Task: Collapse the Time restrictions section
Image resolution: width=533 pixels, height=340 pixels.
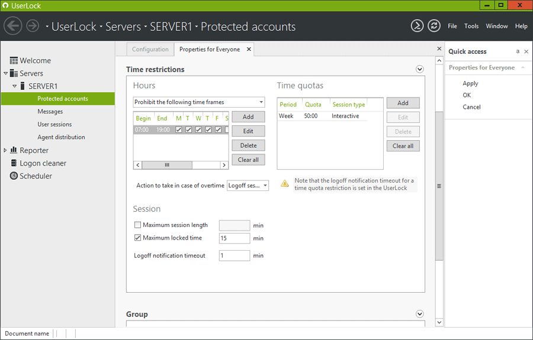Action: pyautogui.click(x=420, y=69)
